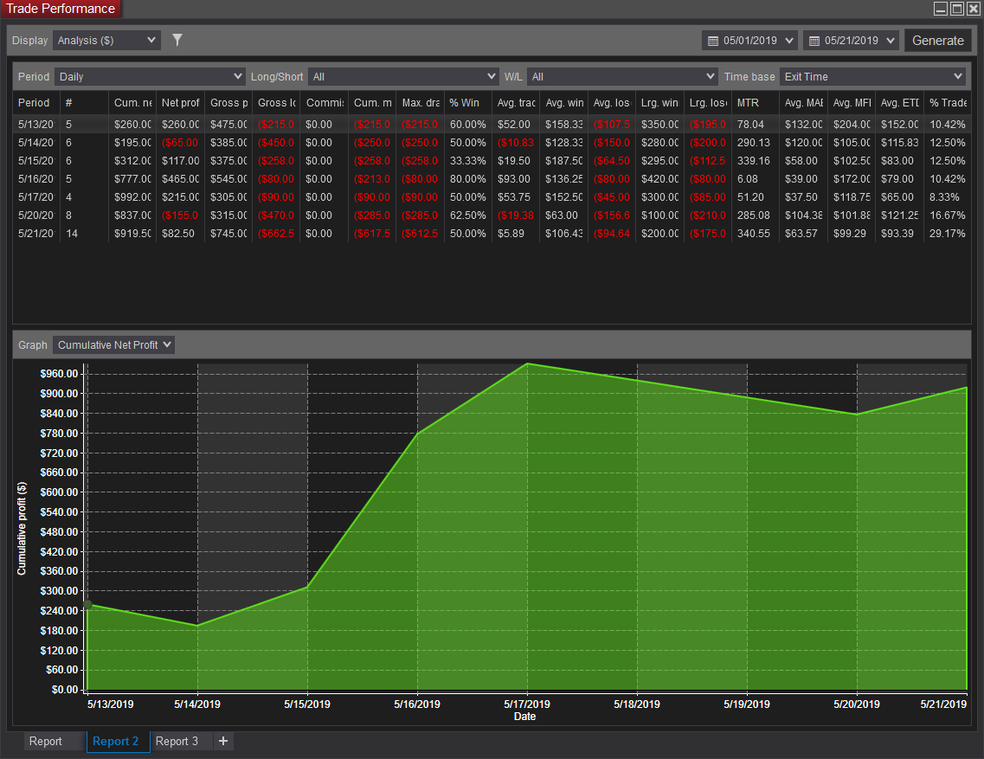Click the 5/17/2019 peak point on graph

[527, 363]
